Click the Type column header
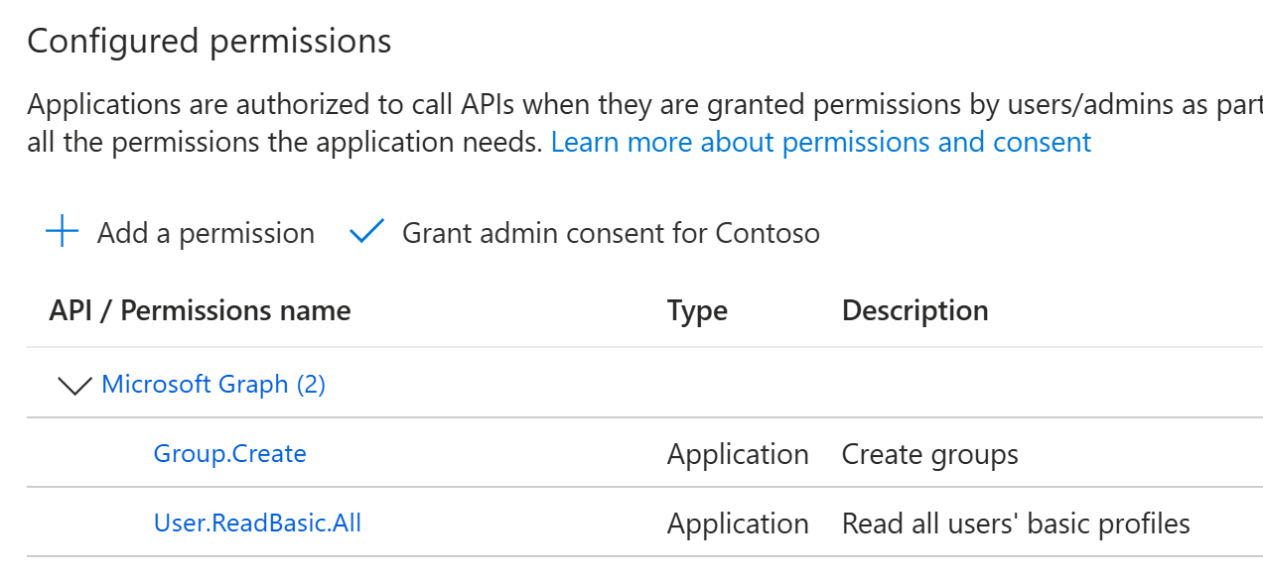The image size is (1263, 581). pyautogui.click(x=697, y=310)
